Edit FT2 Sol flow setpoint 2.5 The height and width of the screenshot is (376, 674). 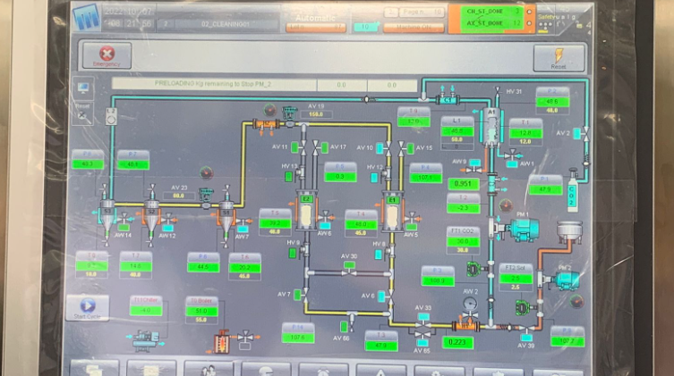[515, 288]
